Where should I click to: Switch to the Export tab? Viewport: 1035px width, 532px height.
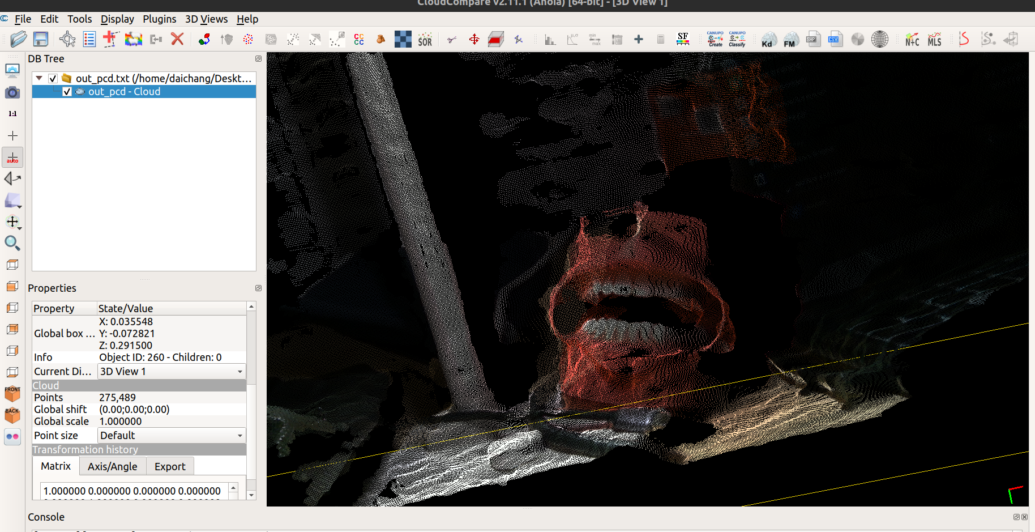coord(170,467)
